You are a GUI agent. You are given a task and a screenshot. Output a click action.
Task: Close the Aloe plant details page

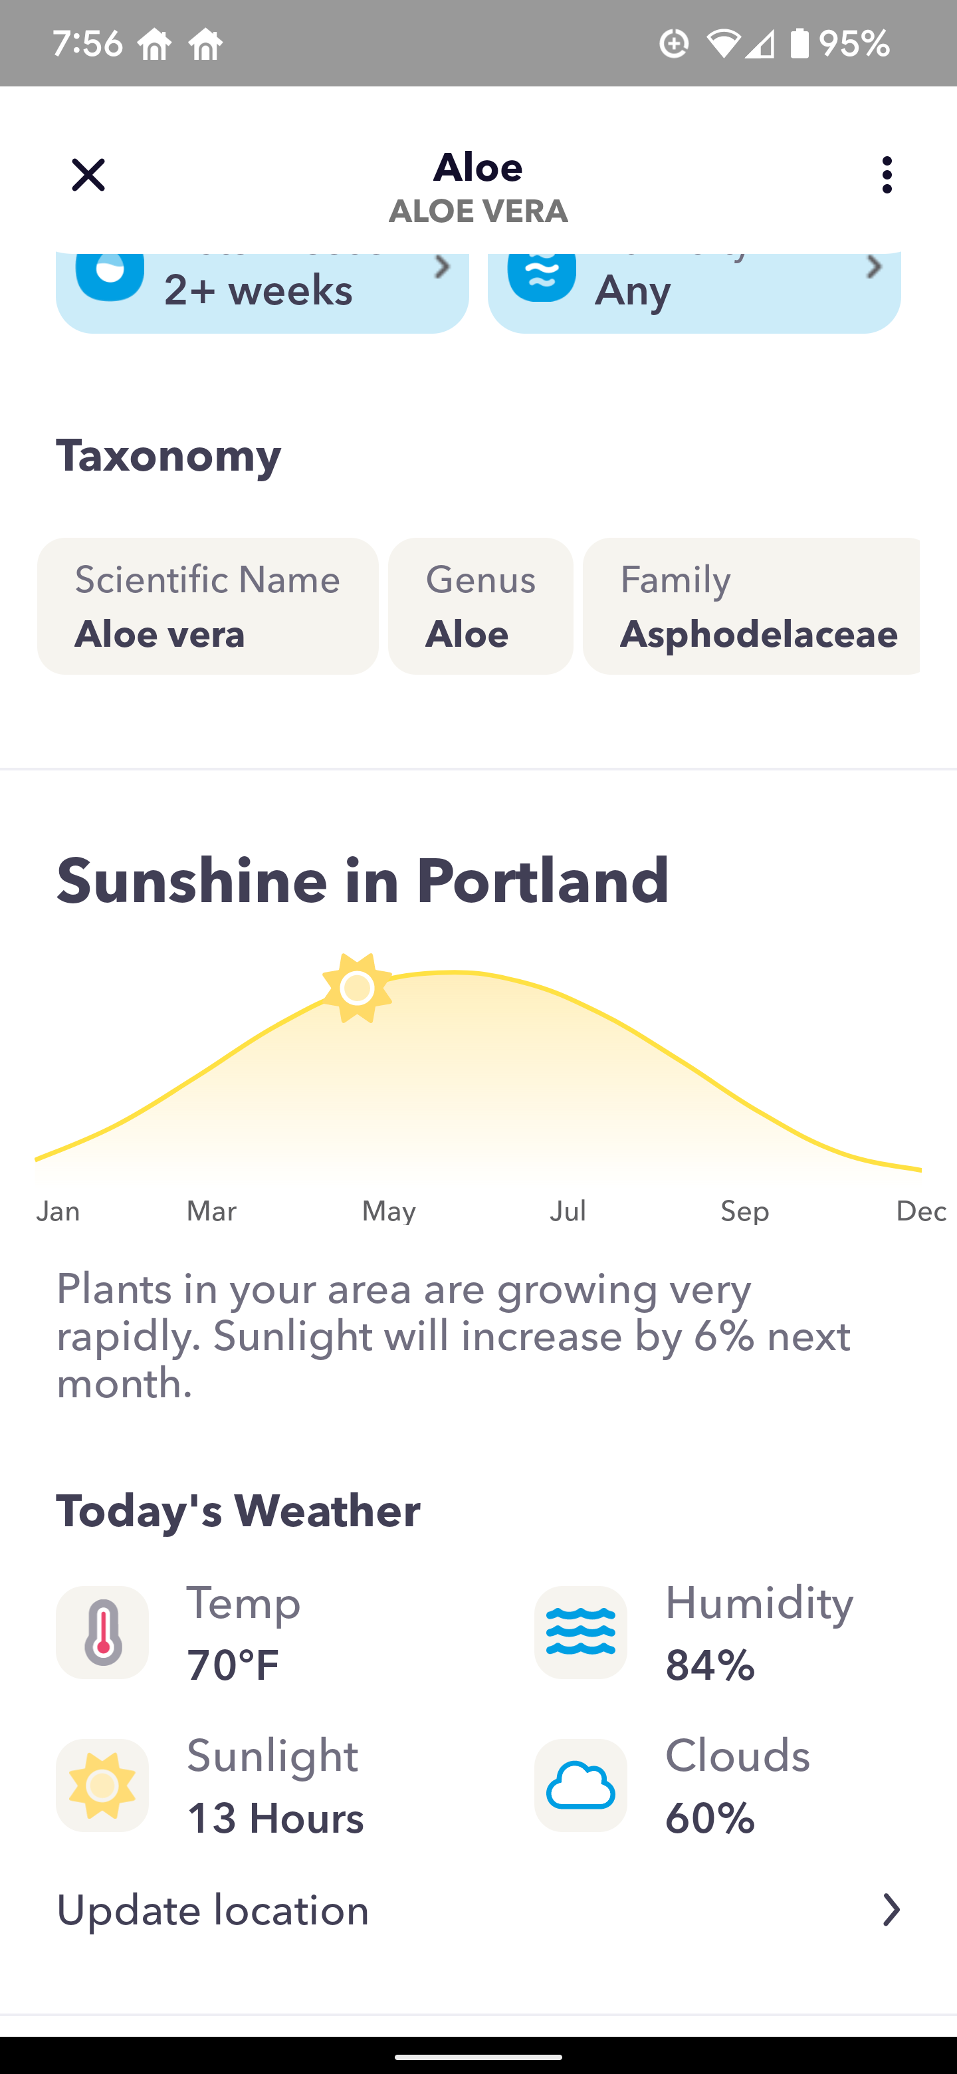(88, 175)
